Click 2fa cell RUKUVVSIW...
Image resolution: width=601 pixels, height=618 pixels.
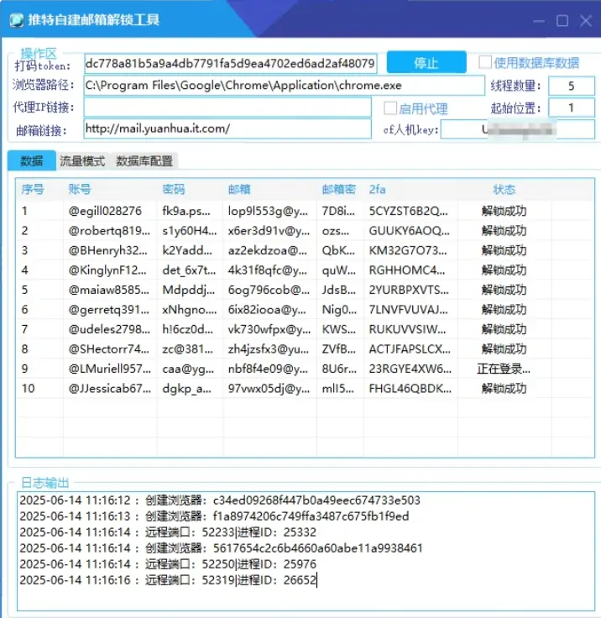409,329
